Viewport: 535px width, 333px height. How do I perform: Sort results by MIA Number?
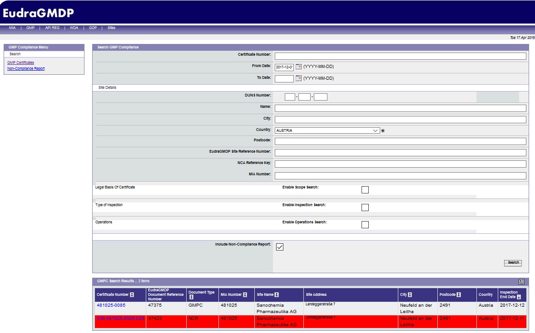[x=245, y=295]
